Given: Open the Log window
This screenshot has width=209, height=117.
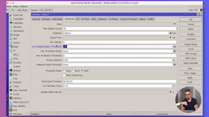Looking at the screenshot, I should click(15, 78).
